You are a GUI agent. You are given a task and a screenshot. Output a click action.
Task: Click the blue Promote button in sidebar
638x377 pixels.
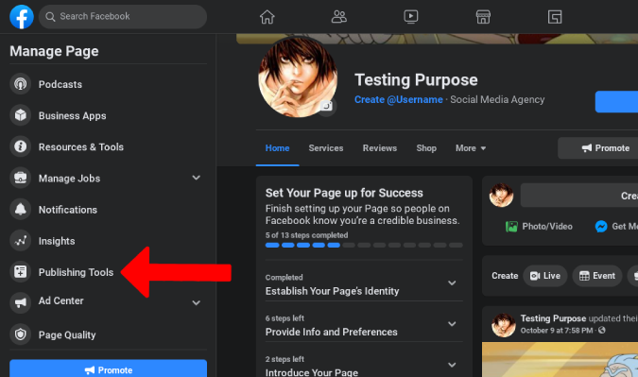point(109,368)
